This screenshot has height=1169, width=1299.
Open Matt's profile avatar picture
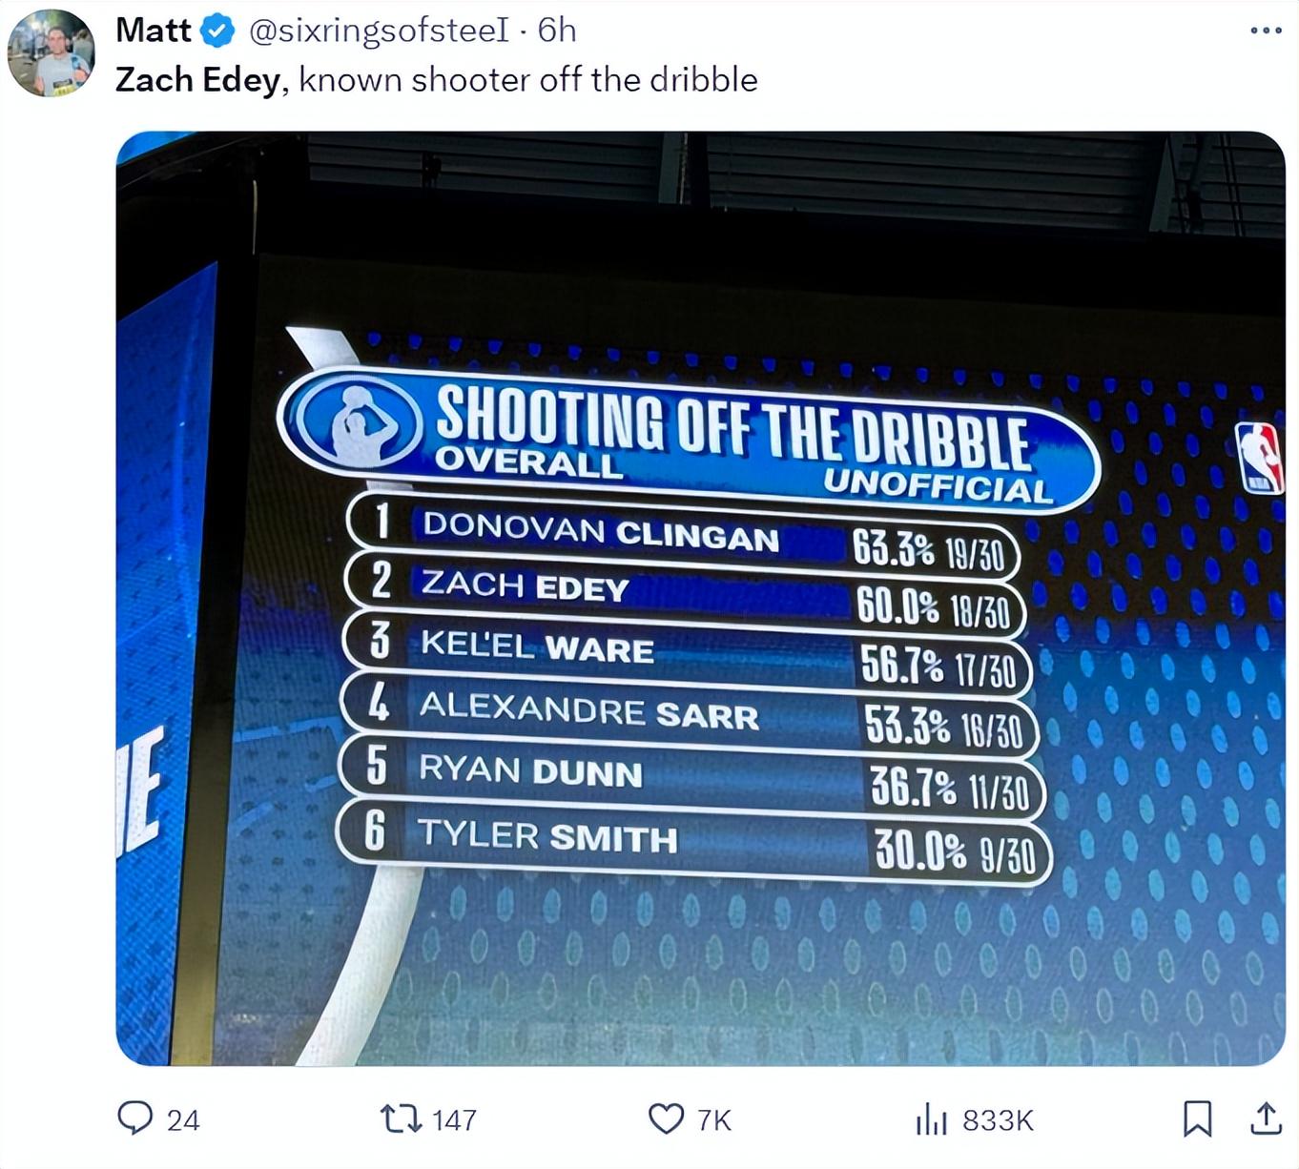point(52,53)
